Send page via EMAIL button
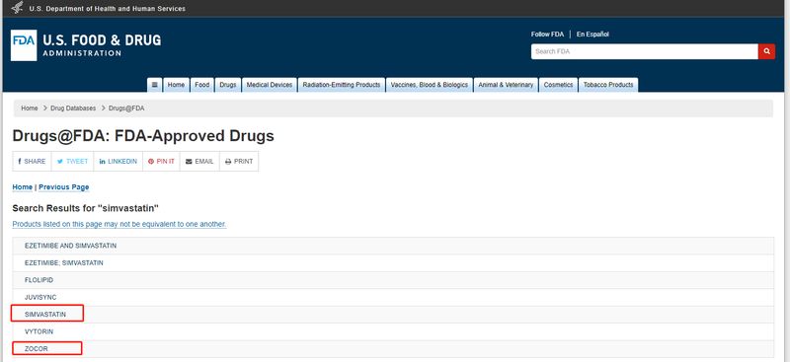 tap(199, 162)
